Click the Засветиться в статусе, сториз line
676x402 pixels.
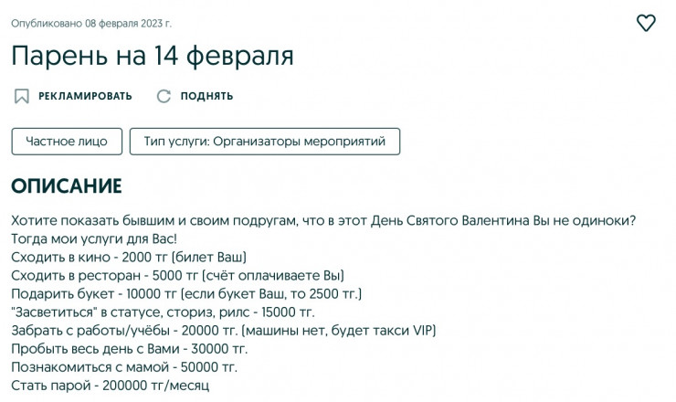tap(150, 312)
